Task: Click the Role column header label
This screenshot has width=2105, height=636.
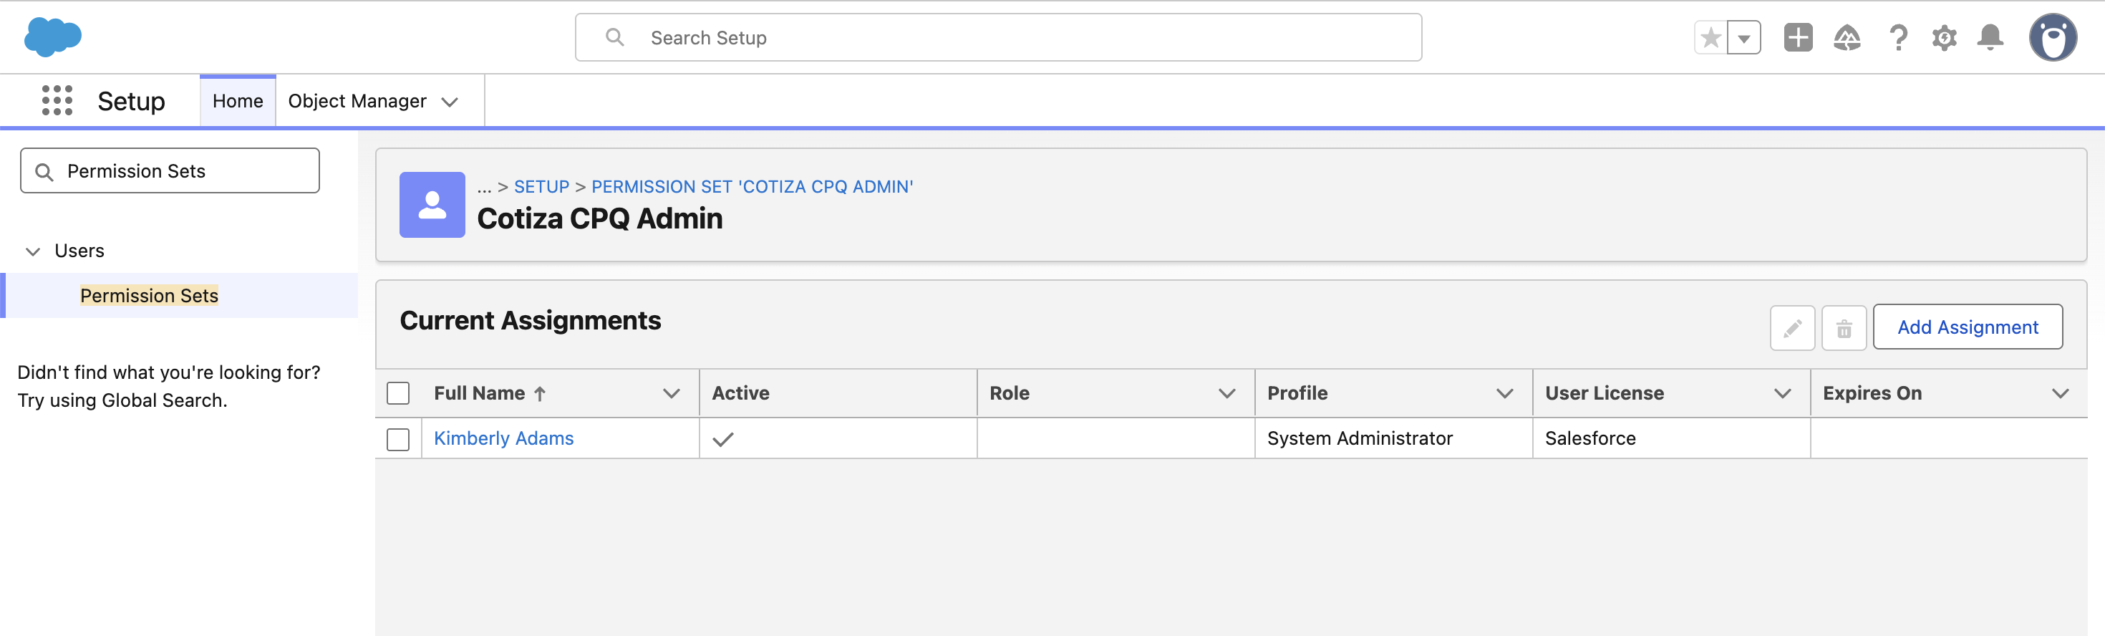Action: pyautogui.click(x=1010, y=393)
